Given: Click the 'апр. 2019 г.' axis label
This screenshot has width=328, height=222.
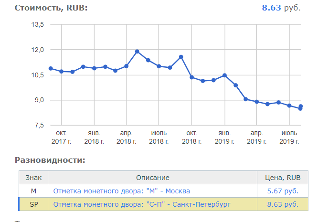Looking at the screenshot, I should pyautogui.click(x=257, y=137).
